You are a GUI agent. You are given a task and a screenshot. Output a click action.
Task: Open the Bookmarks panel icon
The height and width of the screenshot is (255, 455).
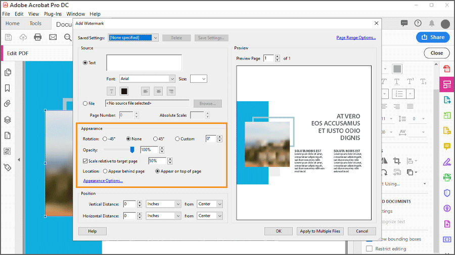coord(8,88)
